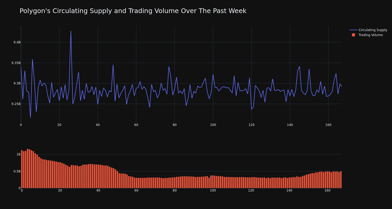
Task: Click the 9.3B y-axis label
Action: 17,83
